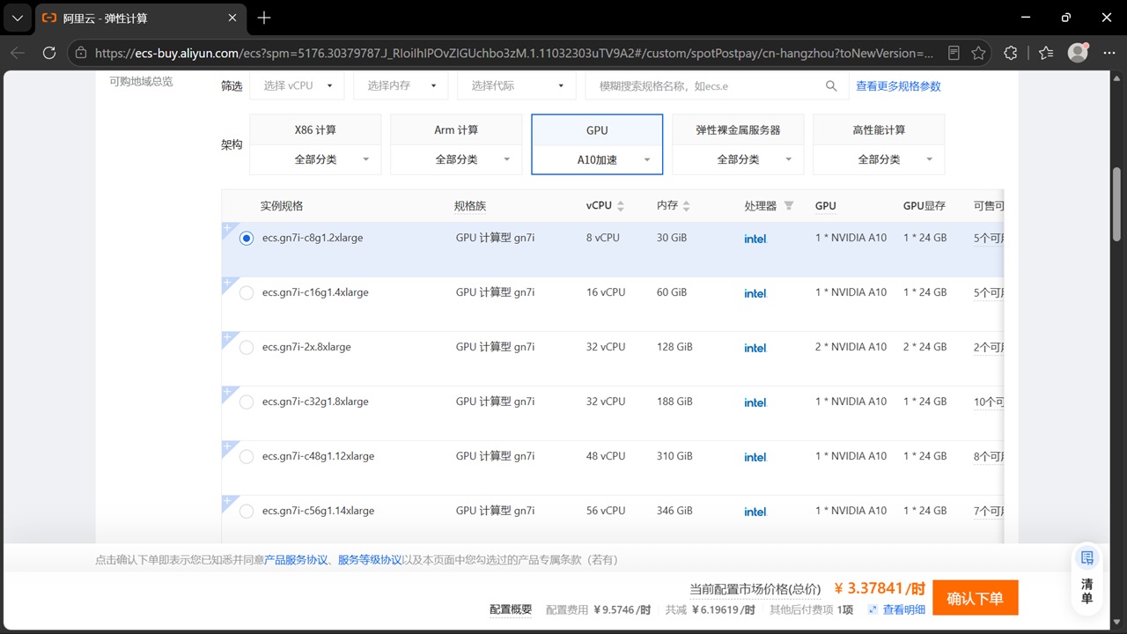Open the reader view icon

[954, 53]
